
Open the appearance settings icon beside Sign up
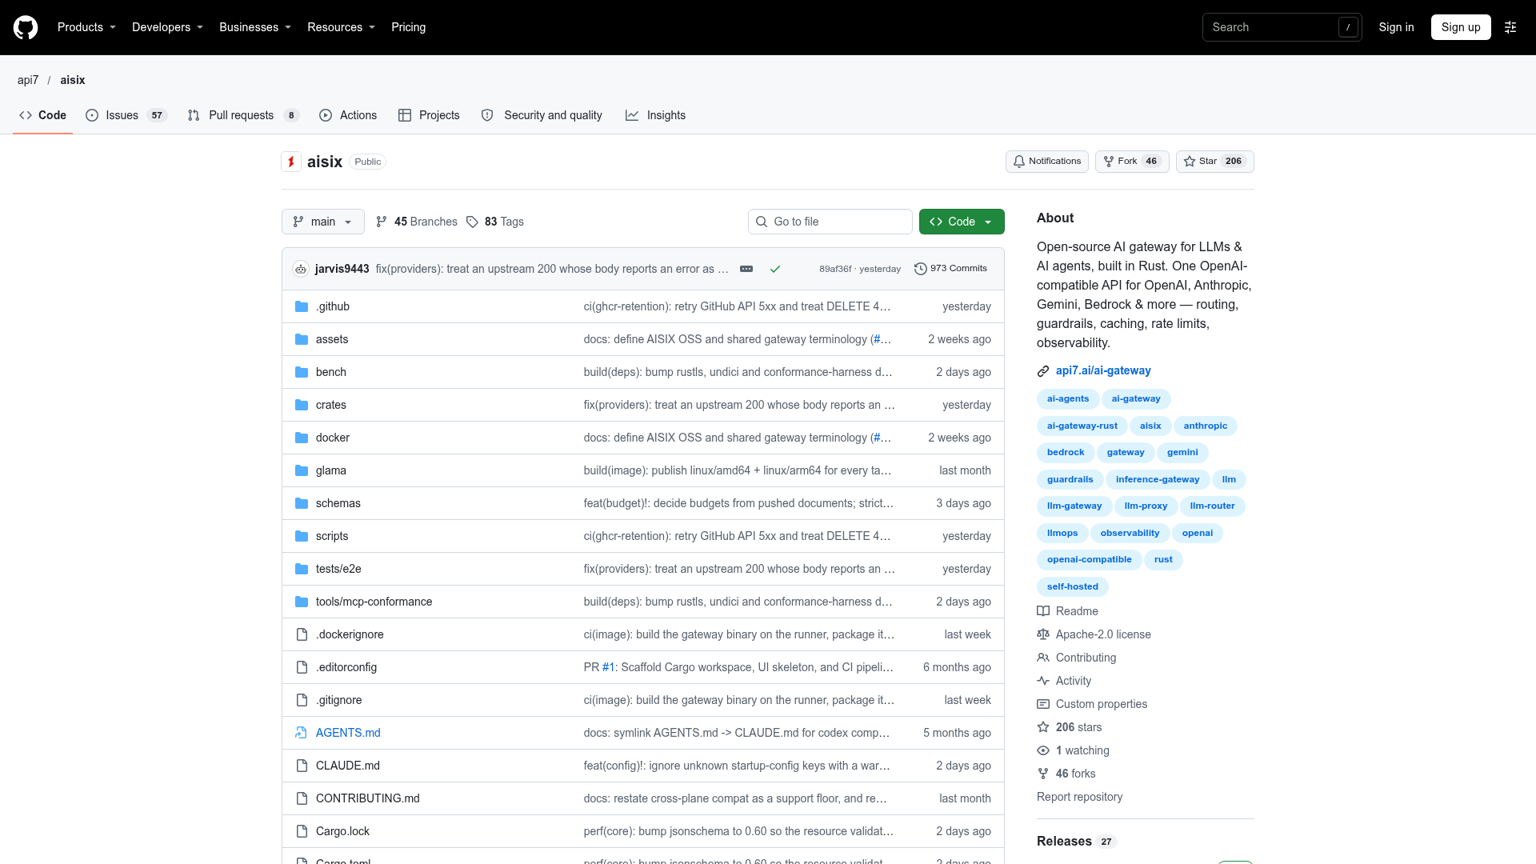1510,27
